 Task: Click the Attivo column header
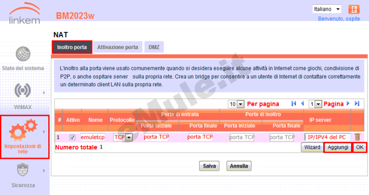pos(73,120)
